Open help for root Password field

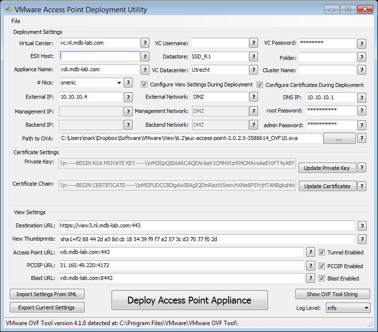pyautogui.click(x=362, y=111)
